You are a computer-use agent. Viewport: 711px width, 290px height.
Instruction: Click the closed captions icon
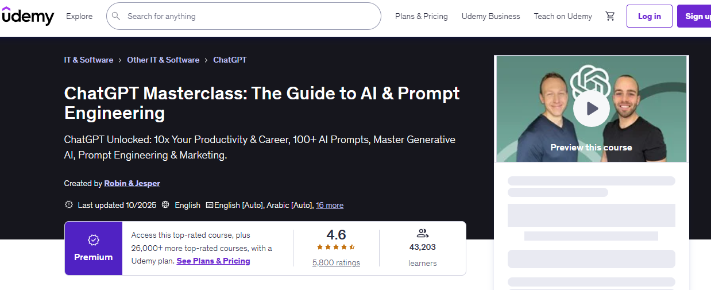[209, 205]
